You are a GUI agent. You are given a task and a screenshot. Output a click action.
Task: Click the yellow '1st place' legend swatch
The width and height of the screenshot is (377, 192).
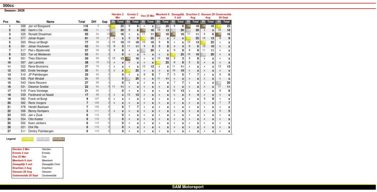click(x=28, y=139)
